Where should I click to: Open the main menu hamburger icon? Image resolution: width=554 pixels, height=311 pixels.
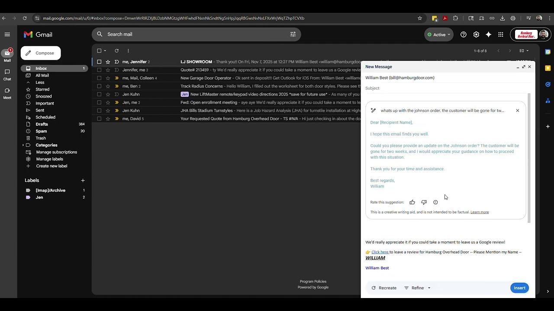(7, 35)
